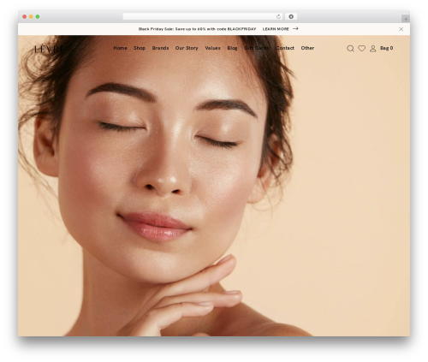Expand the Other menu
This screenshot has width=428, height=362.
tap(307, 48)
